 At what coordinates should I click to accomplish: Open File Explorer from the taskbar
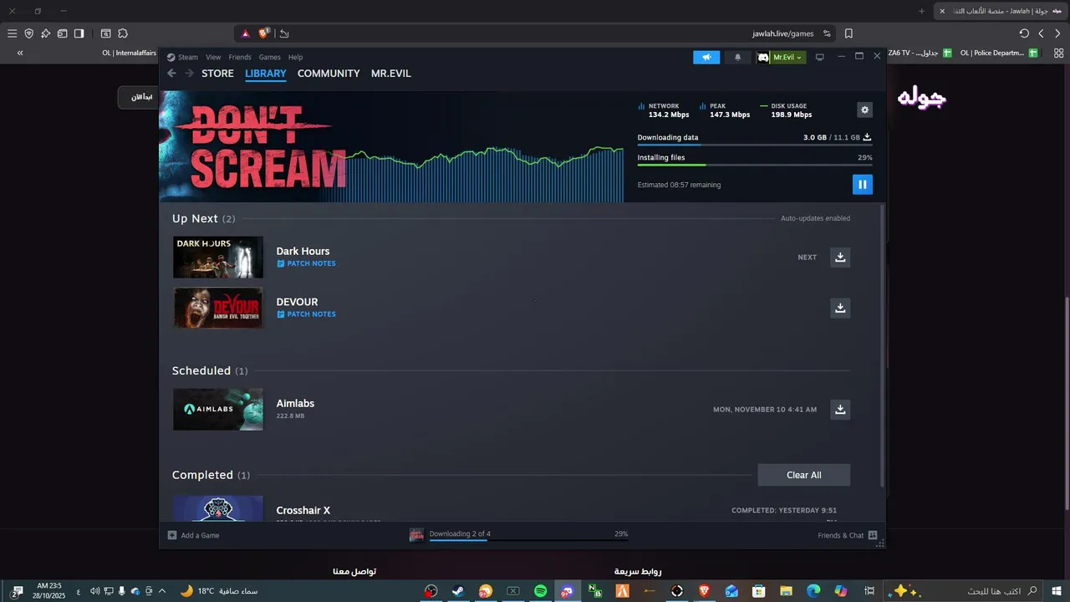(786, 591)
